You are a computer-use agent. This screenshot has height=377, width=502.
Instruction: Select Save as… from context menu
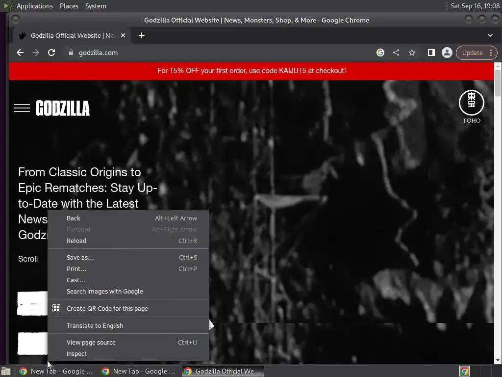tap(128, 257)
